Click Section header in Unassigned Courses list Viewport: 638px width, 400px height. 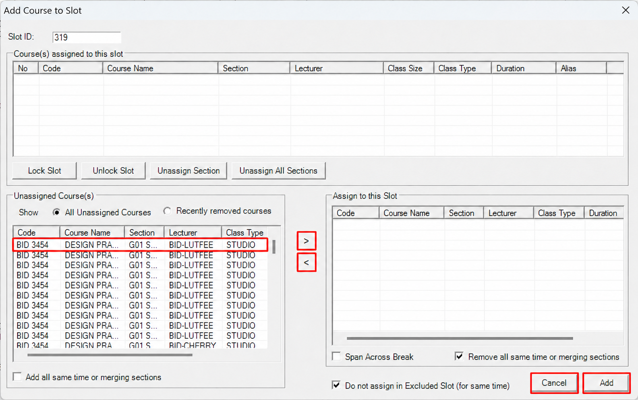pyautogui.click(x=145, y=232)
